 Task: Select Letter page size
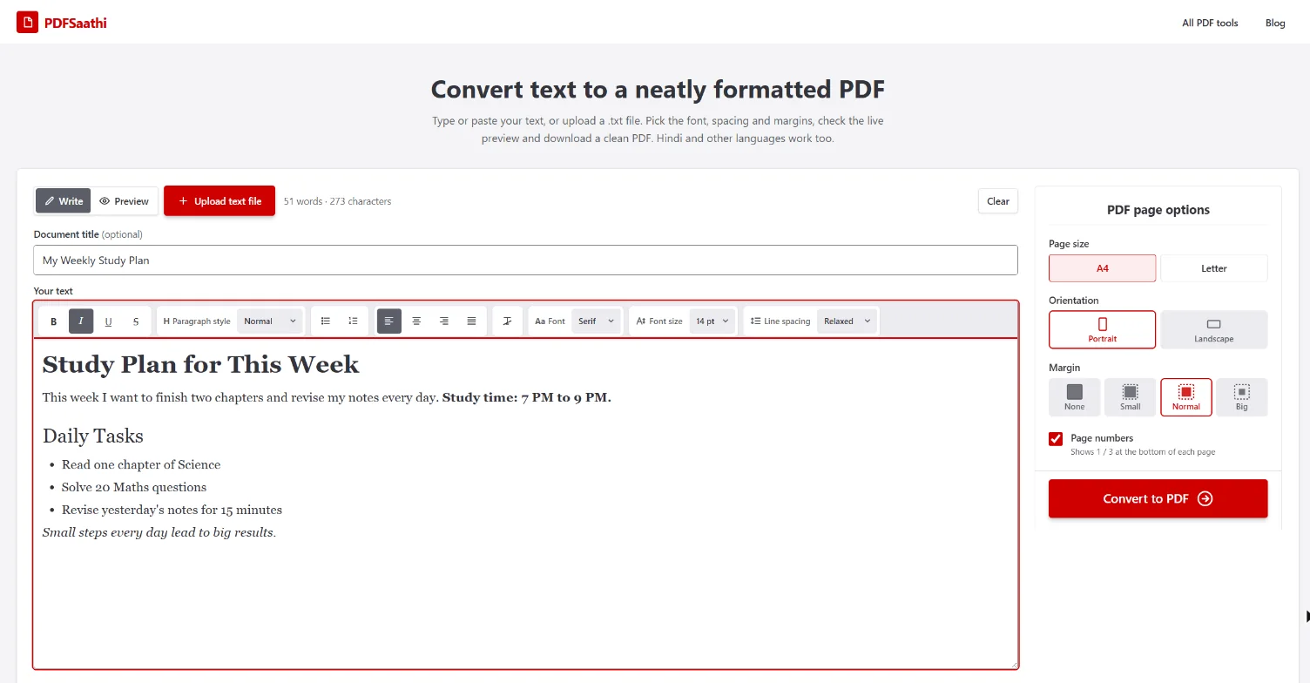pyautogui.click(x=1213, y=268)
